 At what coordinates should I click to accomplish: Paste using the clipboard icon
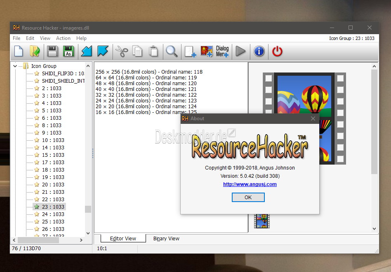point(153,51)
